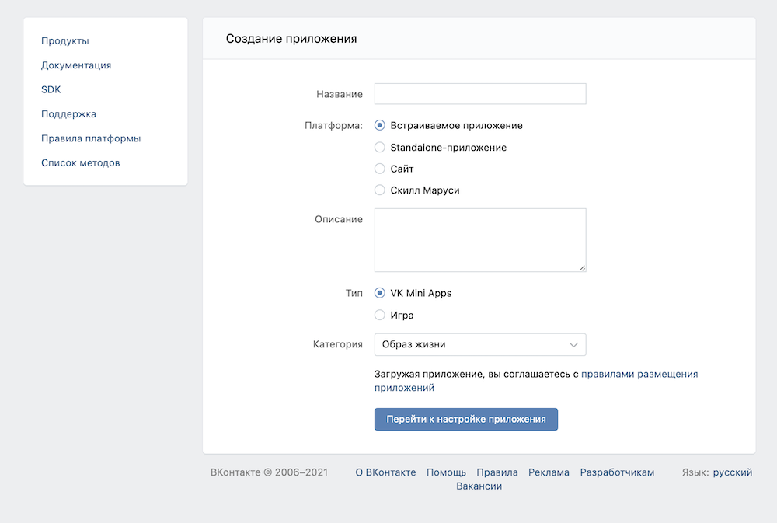This screenshot has height=523, width=777.
Task: Open правилами размещения приложений link
Action: coord(639,374)
